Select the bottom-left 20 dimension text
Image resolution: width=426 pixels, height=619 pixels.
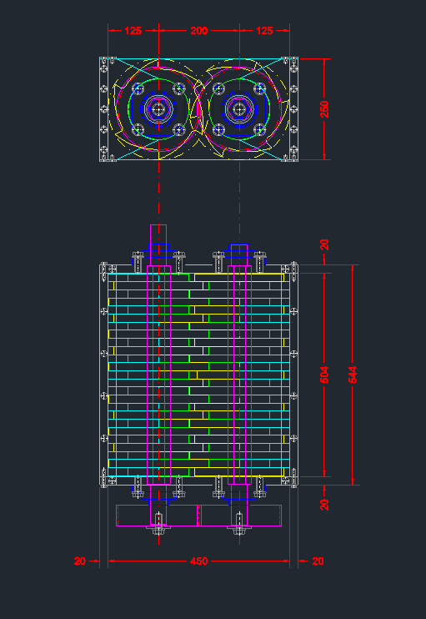coord(80,561)
